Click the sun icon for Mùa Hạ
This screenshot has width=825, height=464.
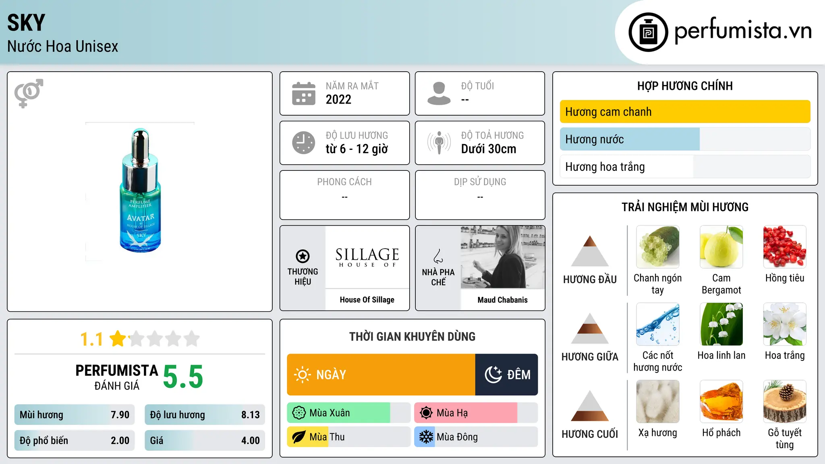point(426,413)
